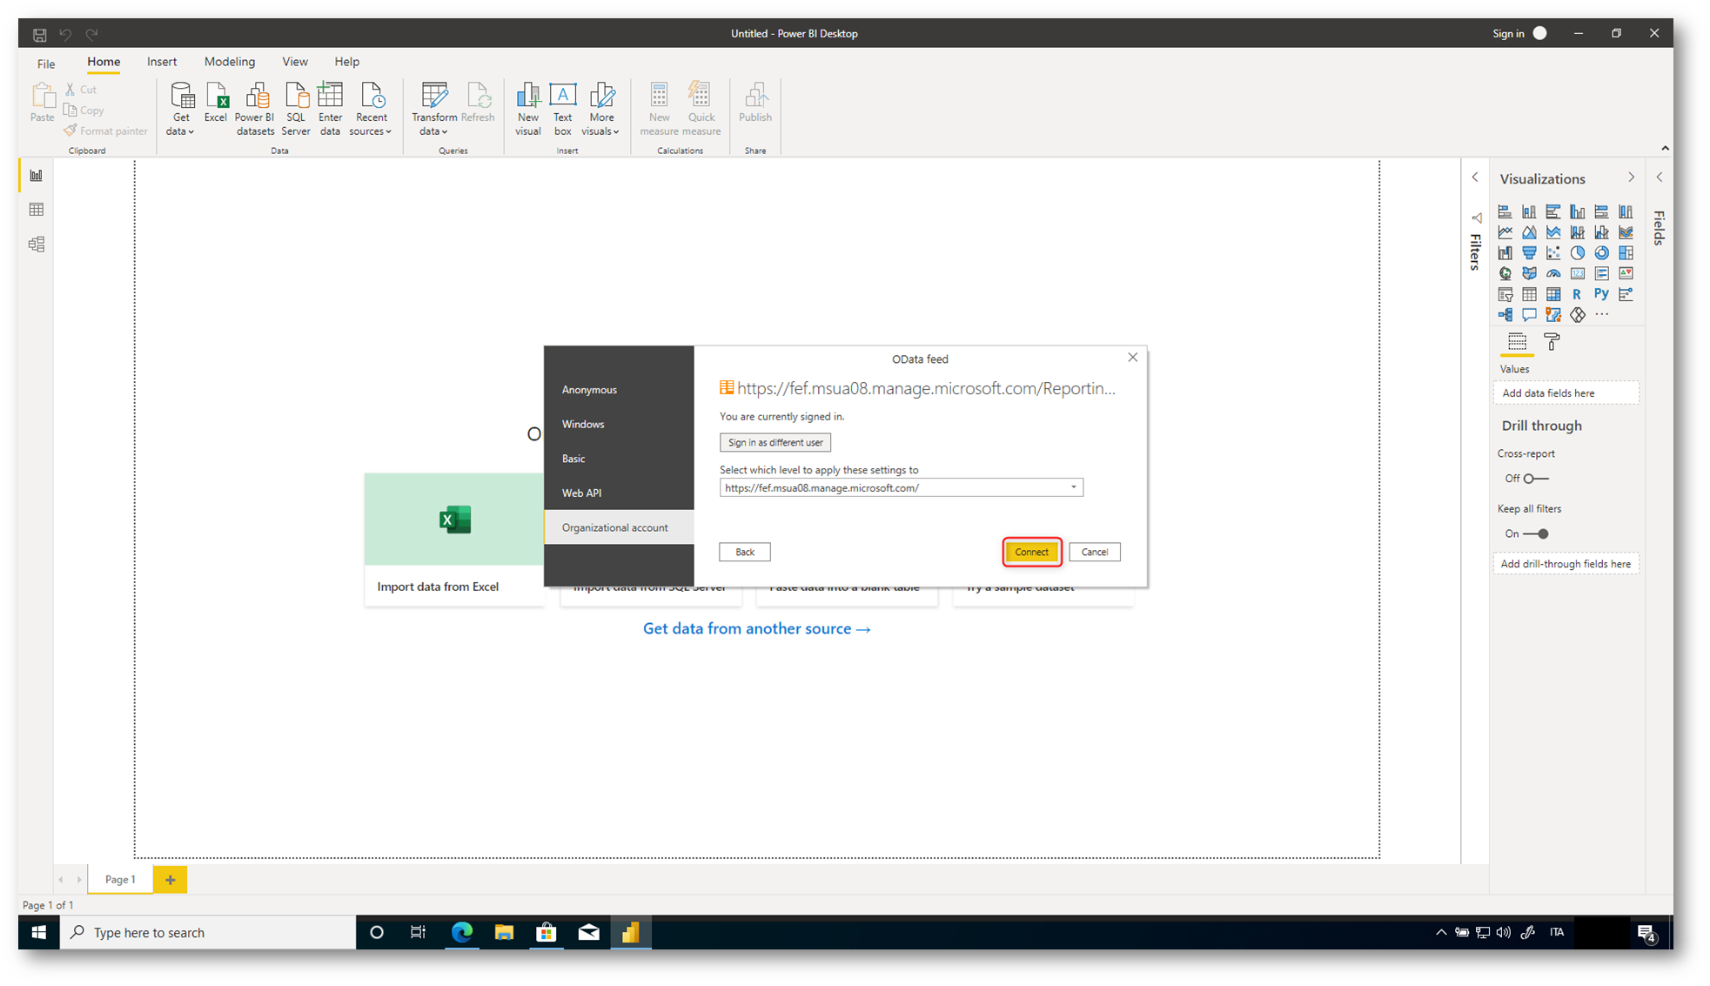Toggle Keep all filters switch
The width and height of the screenshot is (1710, 986).
(x=1537, y=533)
